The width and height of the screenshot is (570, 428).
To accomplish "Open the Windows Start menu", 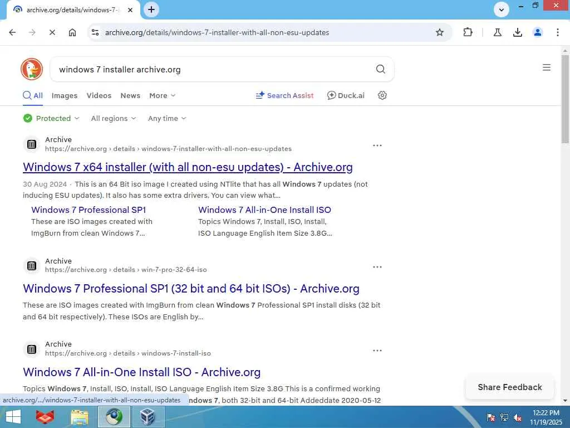I will (x=13, y=417).
